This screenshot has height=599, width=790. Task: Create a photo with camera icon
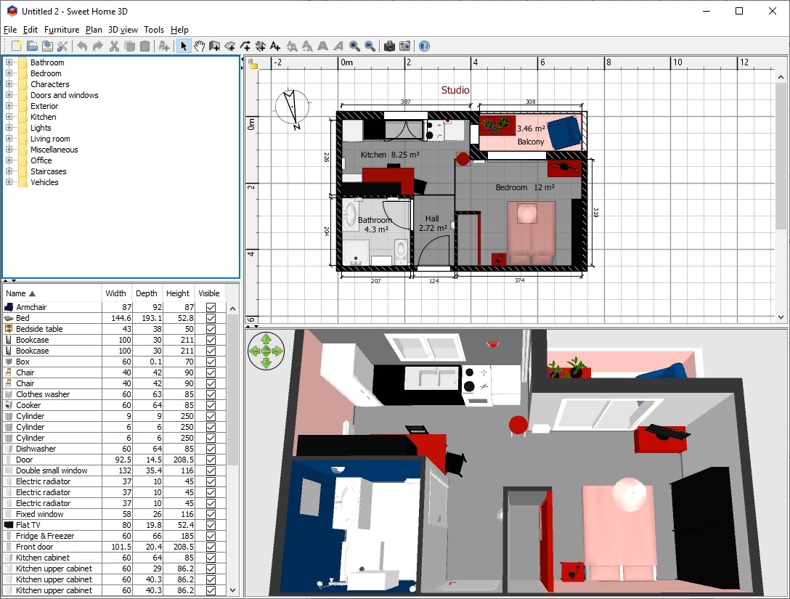389,46
